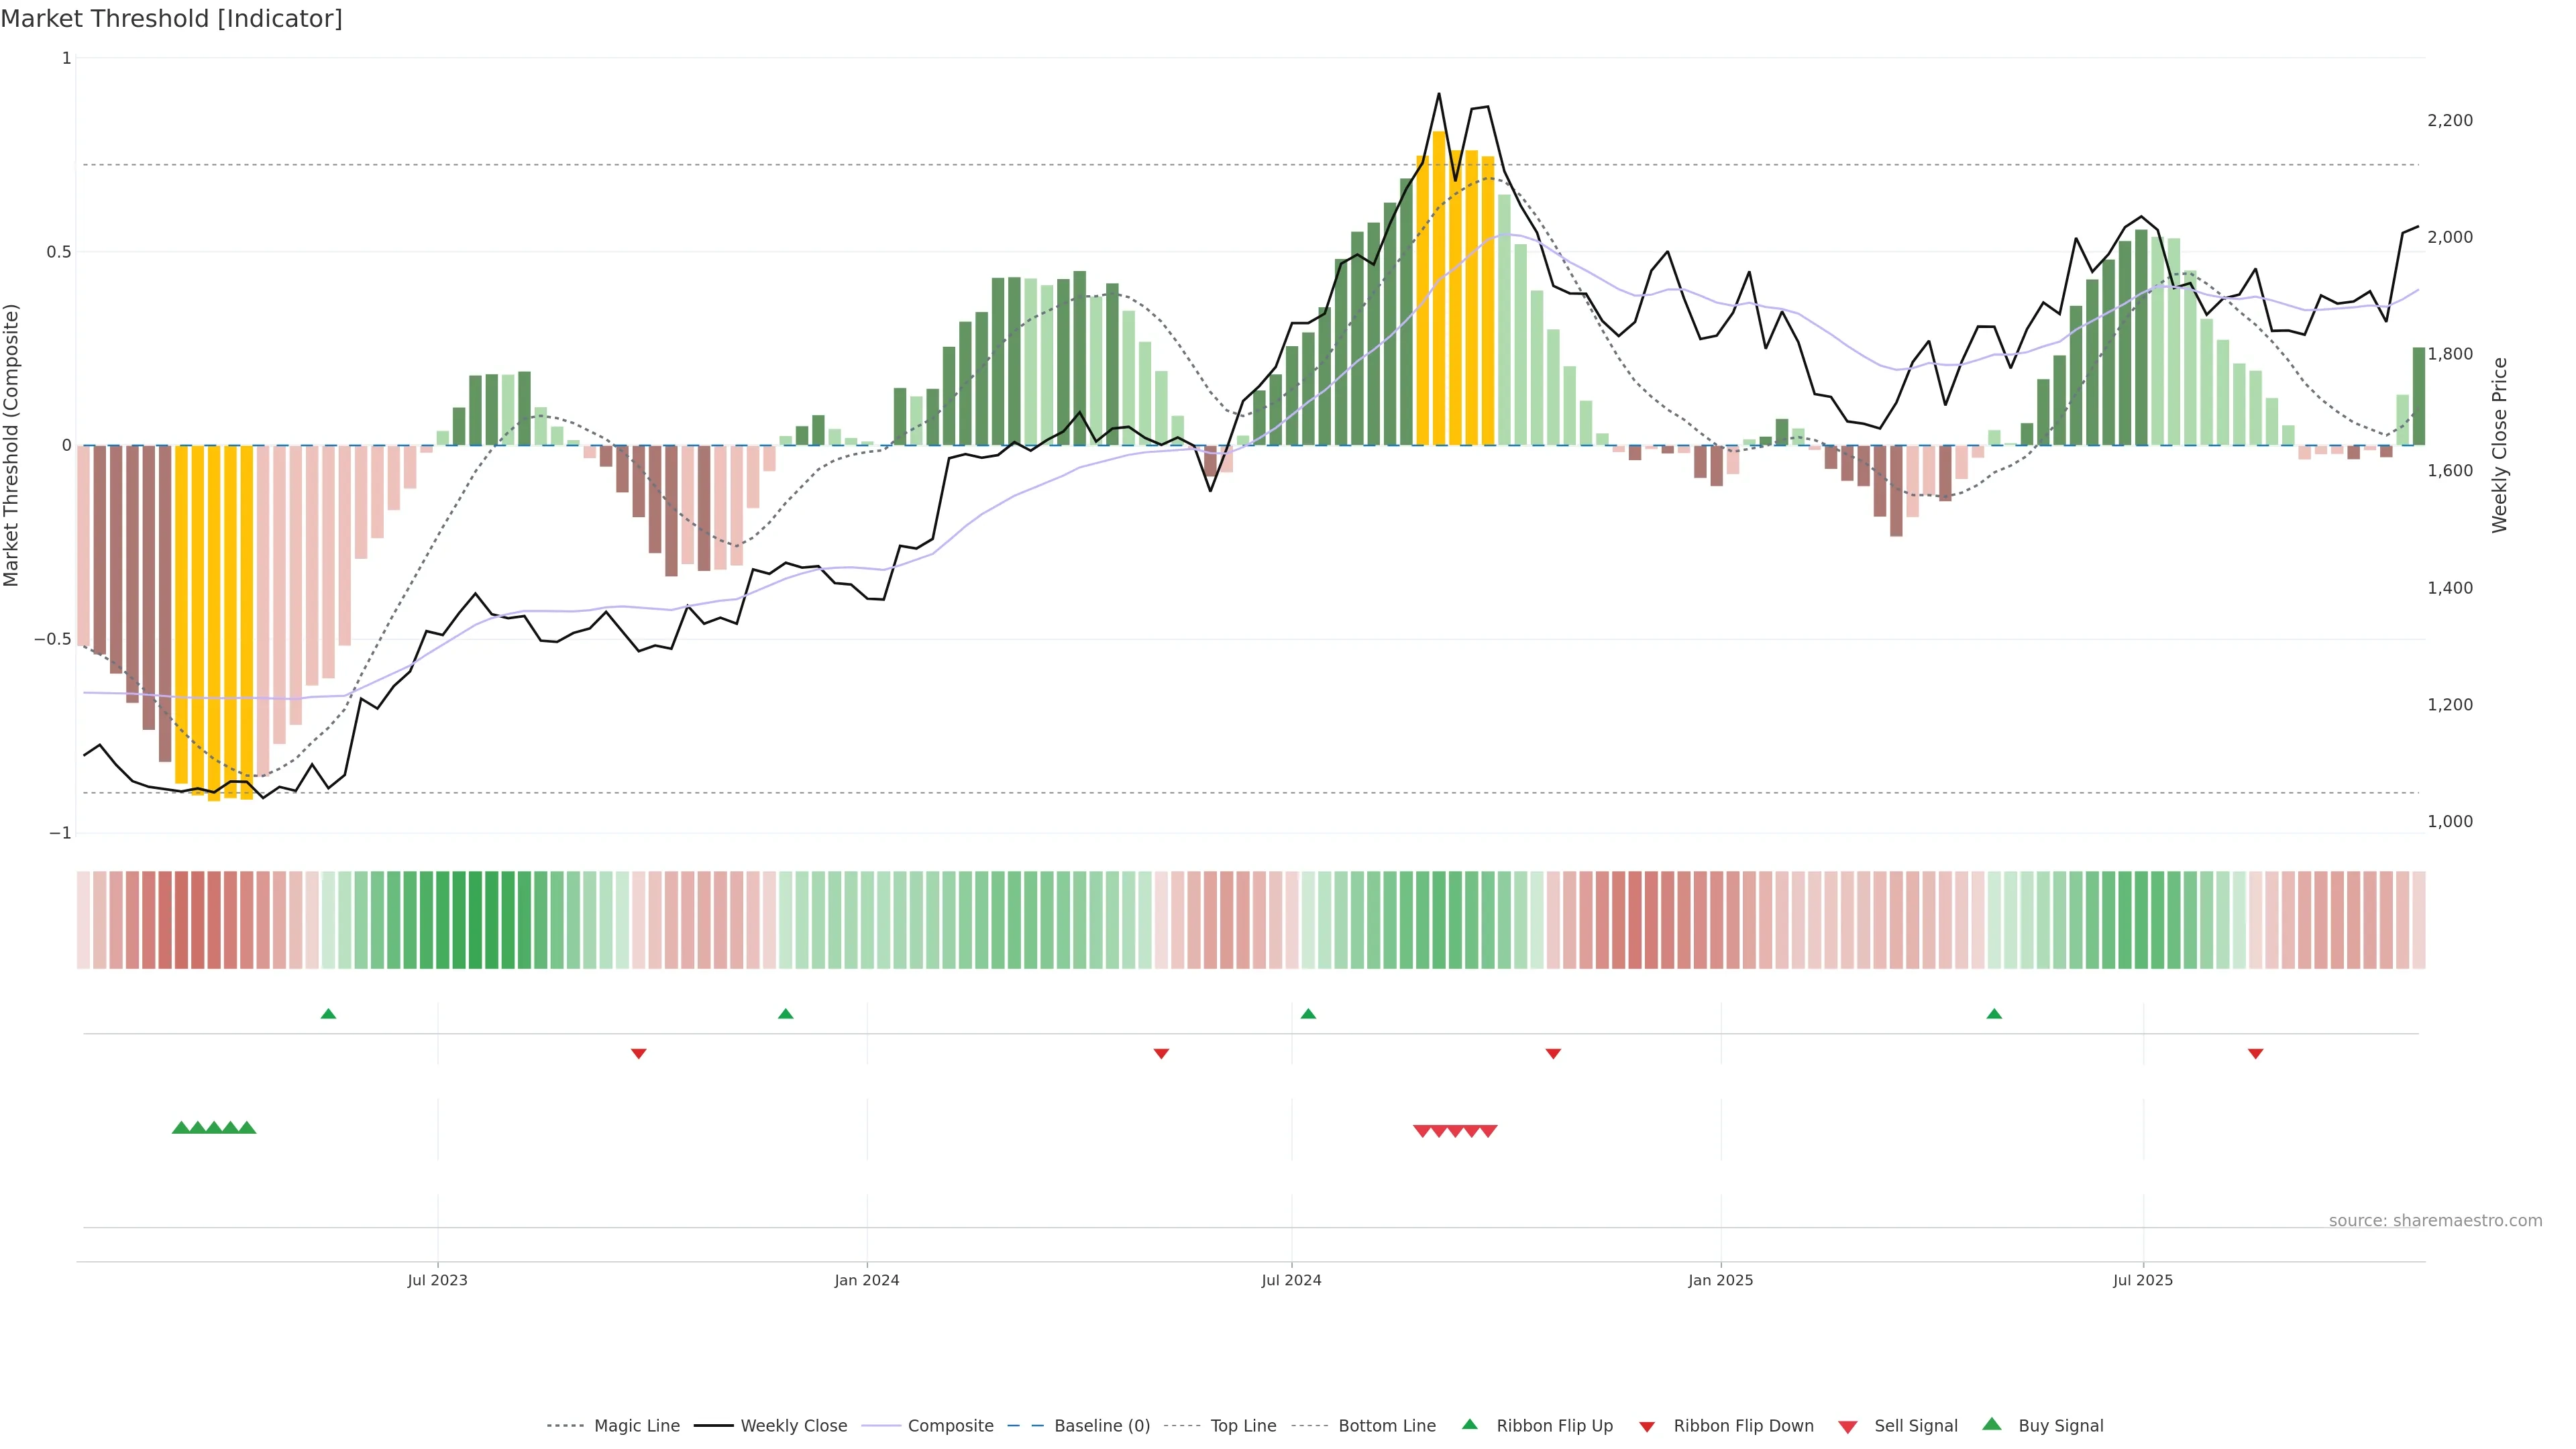Click the Top Line legend item
This screenshot has height=1449, width=2576.
[1243, 1426]
